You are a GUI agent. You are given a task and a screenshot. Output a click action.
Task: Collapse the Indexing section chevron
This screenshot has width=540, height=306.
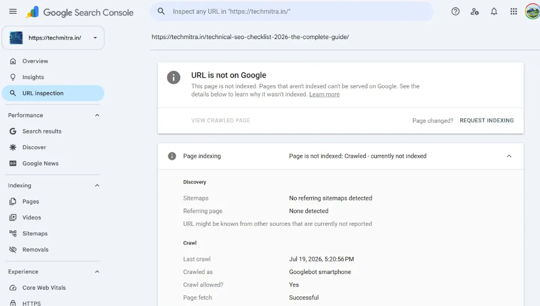[x=97, y=186]
